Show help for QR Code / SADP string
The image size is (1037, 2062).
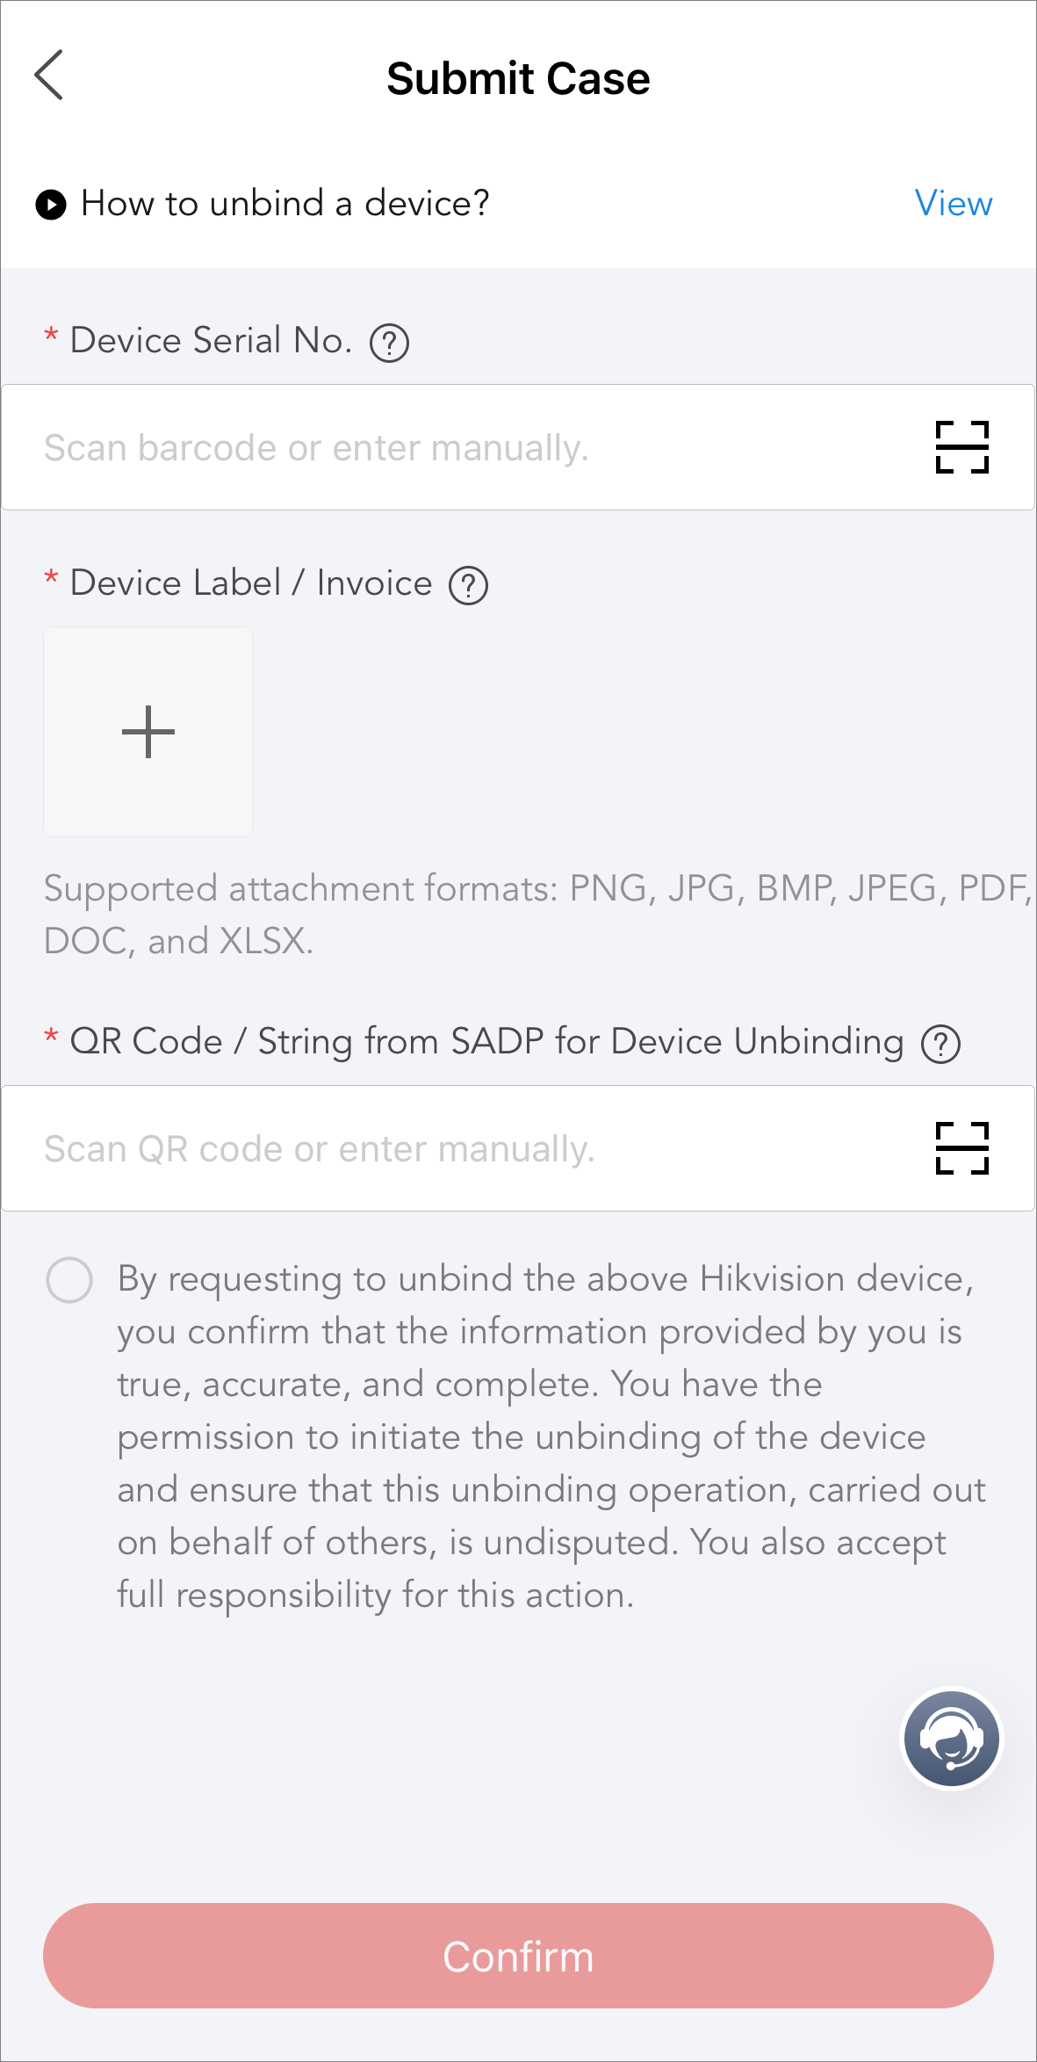940,1044
